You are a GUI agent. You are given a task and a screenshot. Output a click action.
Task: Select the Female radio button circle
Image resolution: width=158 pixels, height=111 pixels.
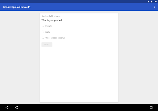click(43, 26)
